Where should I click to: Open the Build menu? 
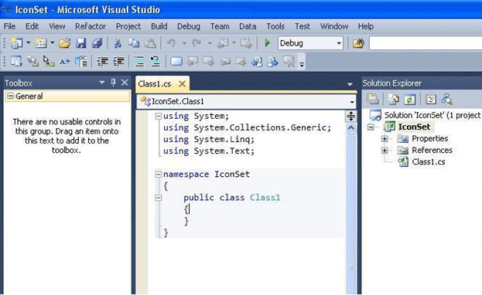coord(159,26)
